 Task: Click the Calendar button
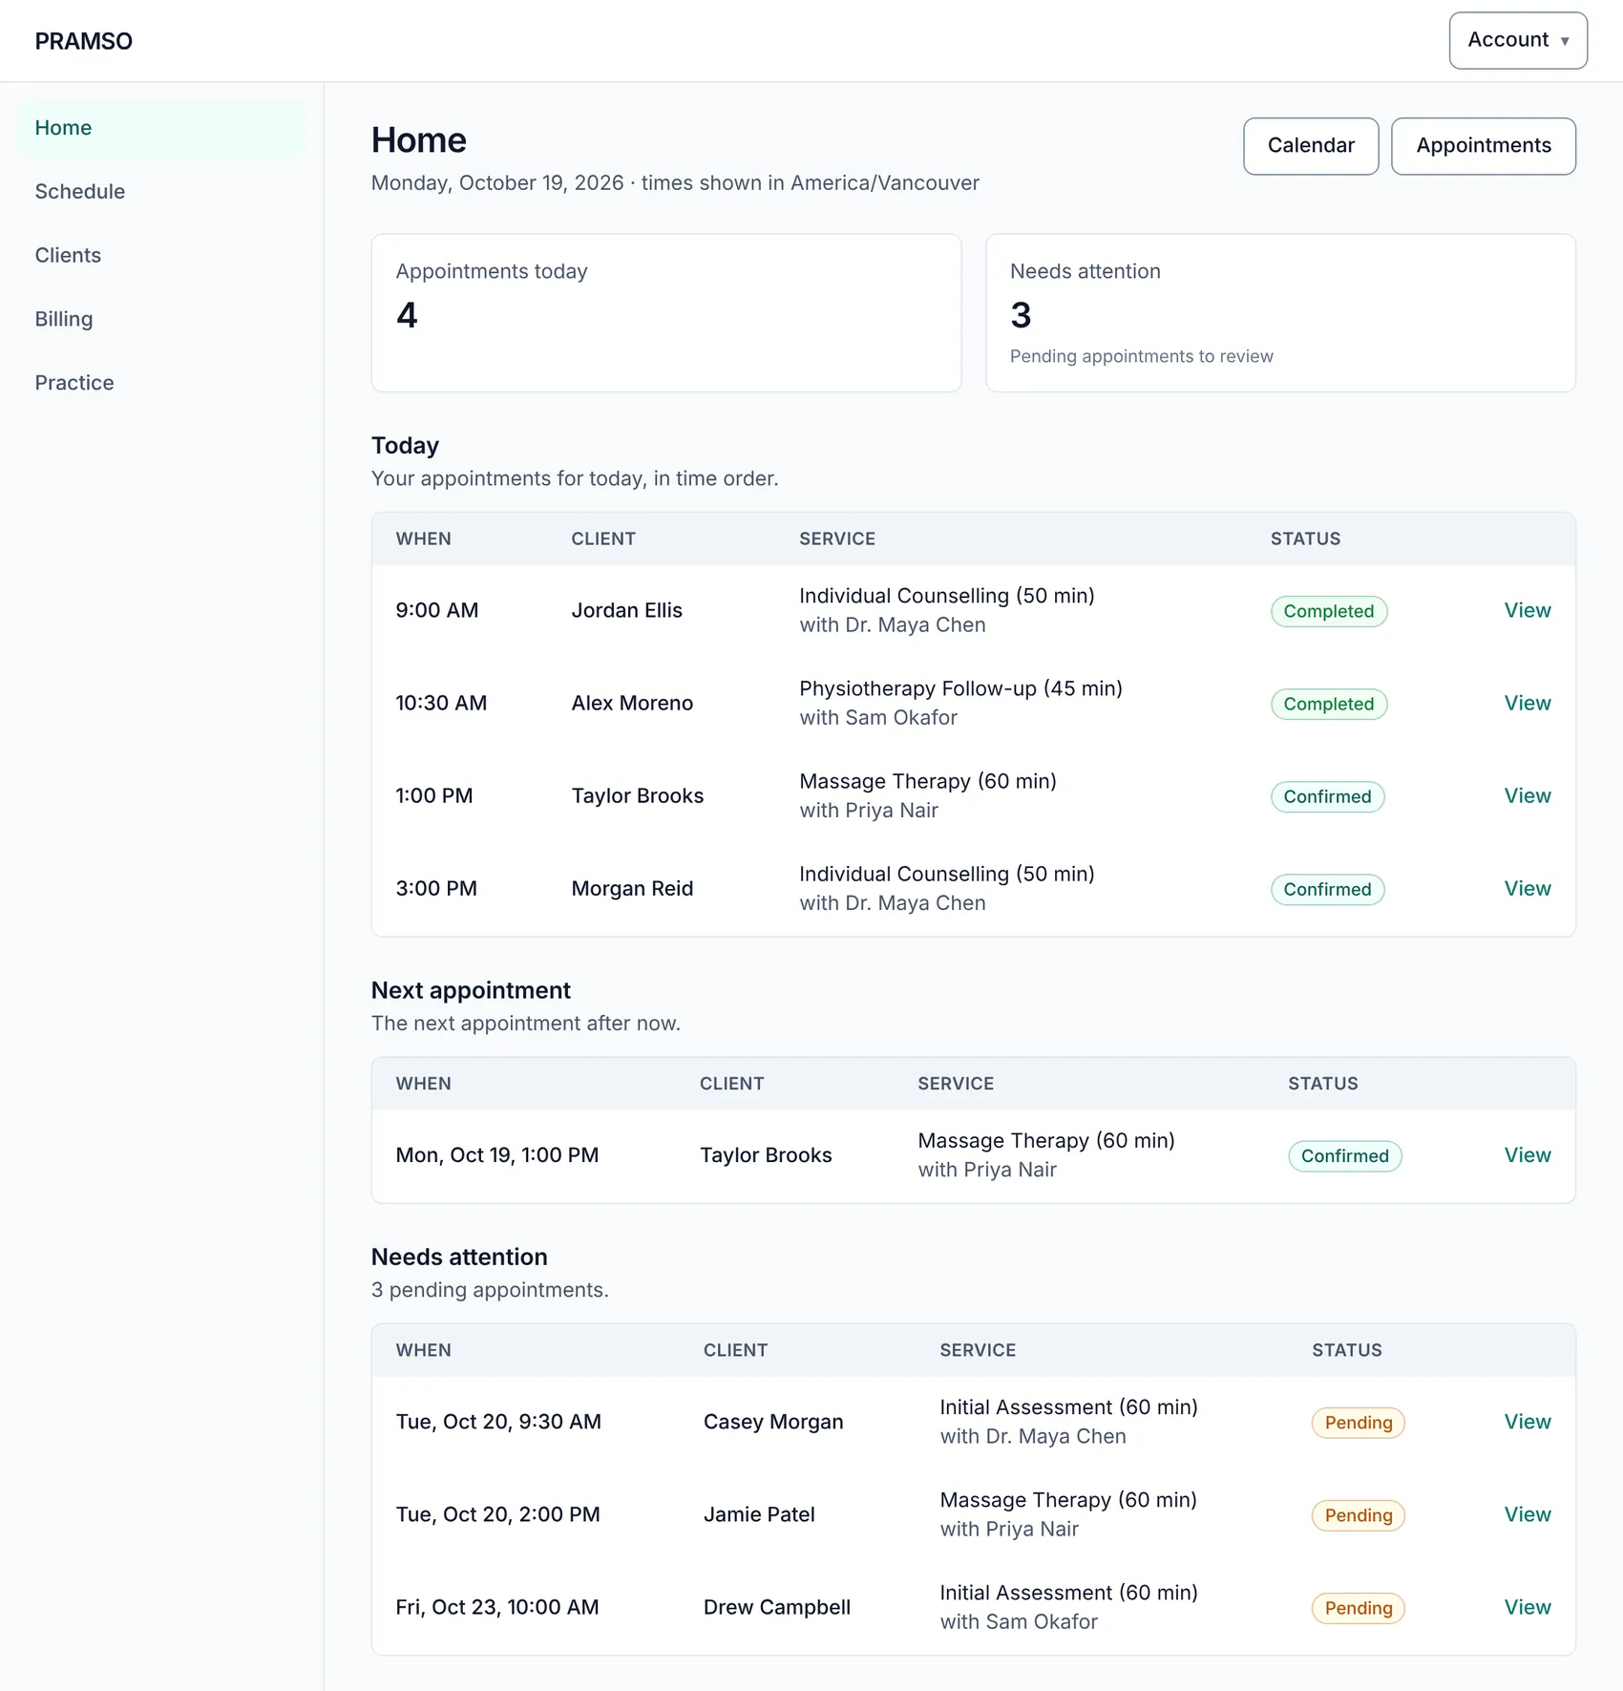pyautogui.click(x=1311, y=146)
